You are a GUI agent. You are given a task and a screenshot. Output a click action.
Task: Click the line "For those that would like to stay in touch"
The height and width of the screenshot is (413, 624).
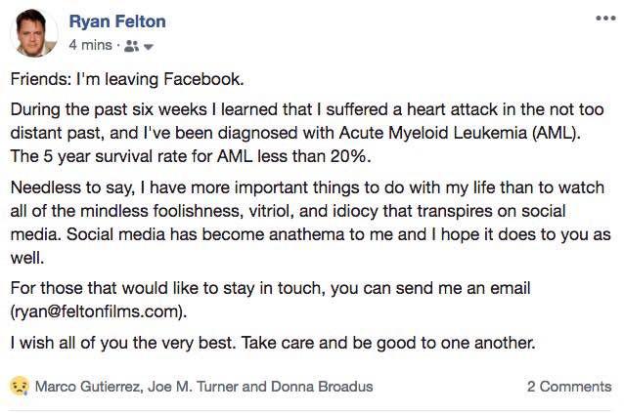point(270,288)
